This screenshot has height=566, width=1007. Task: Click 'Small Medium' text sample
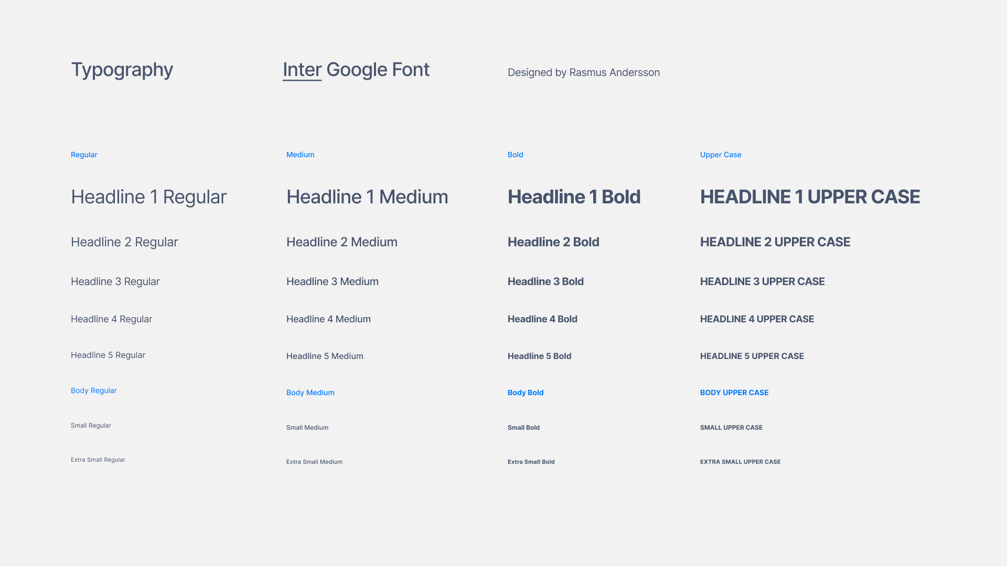pyautogui.click(x=307, y=428)
